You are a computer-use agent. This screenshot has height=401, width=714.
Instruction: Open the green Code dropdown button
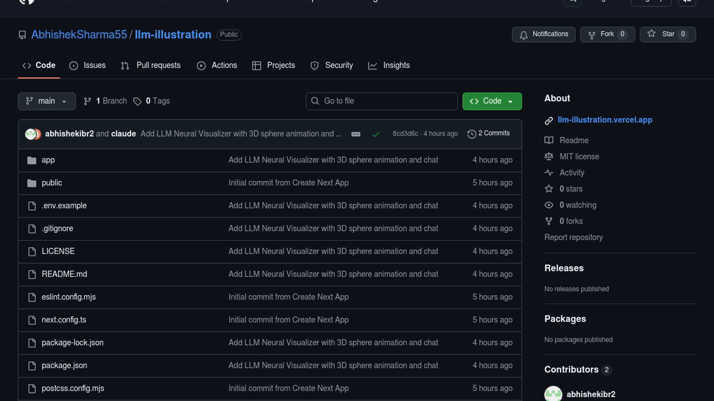492,101
